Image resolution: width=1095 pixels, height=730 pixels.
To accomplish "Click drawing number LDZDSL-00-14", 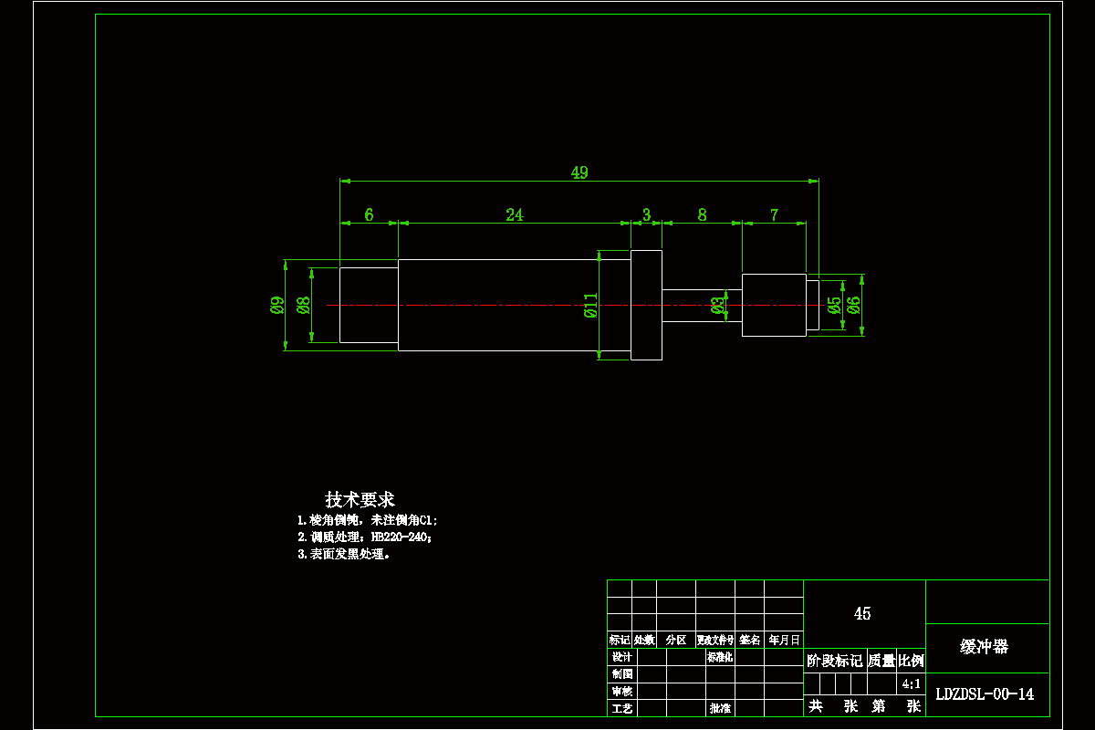I will click(985, 694).
